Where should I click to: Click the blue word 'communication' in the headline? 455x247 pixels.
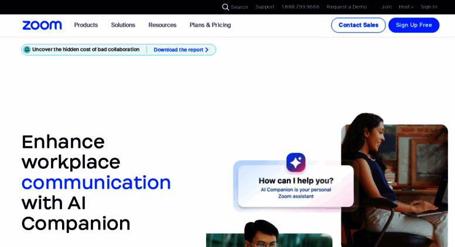click(x=96, y=183)
